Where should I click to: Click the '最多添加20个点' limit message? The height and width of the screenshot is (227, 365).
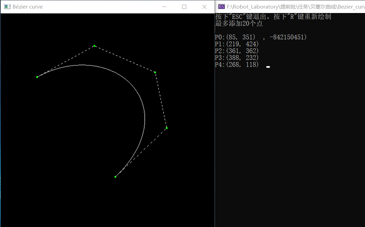[x=239, y=23]
